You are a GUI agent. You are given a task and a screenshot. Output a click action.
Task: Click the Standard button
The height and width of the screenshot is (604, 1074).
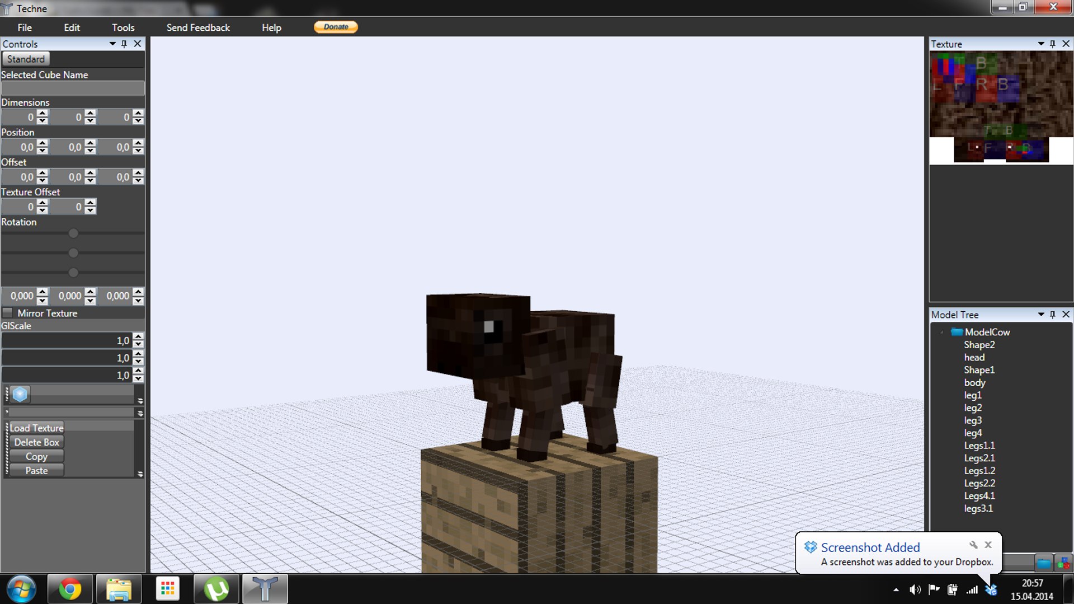pyautogui.click(x=26, y=59)
